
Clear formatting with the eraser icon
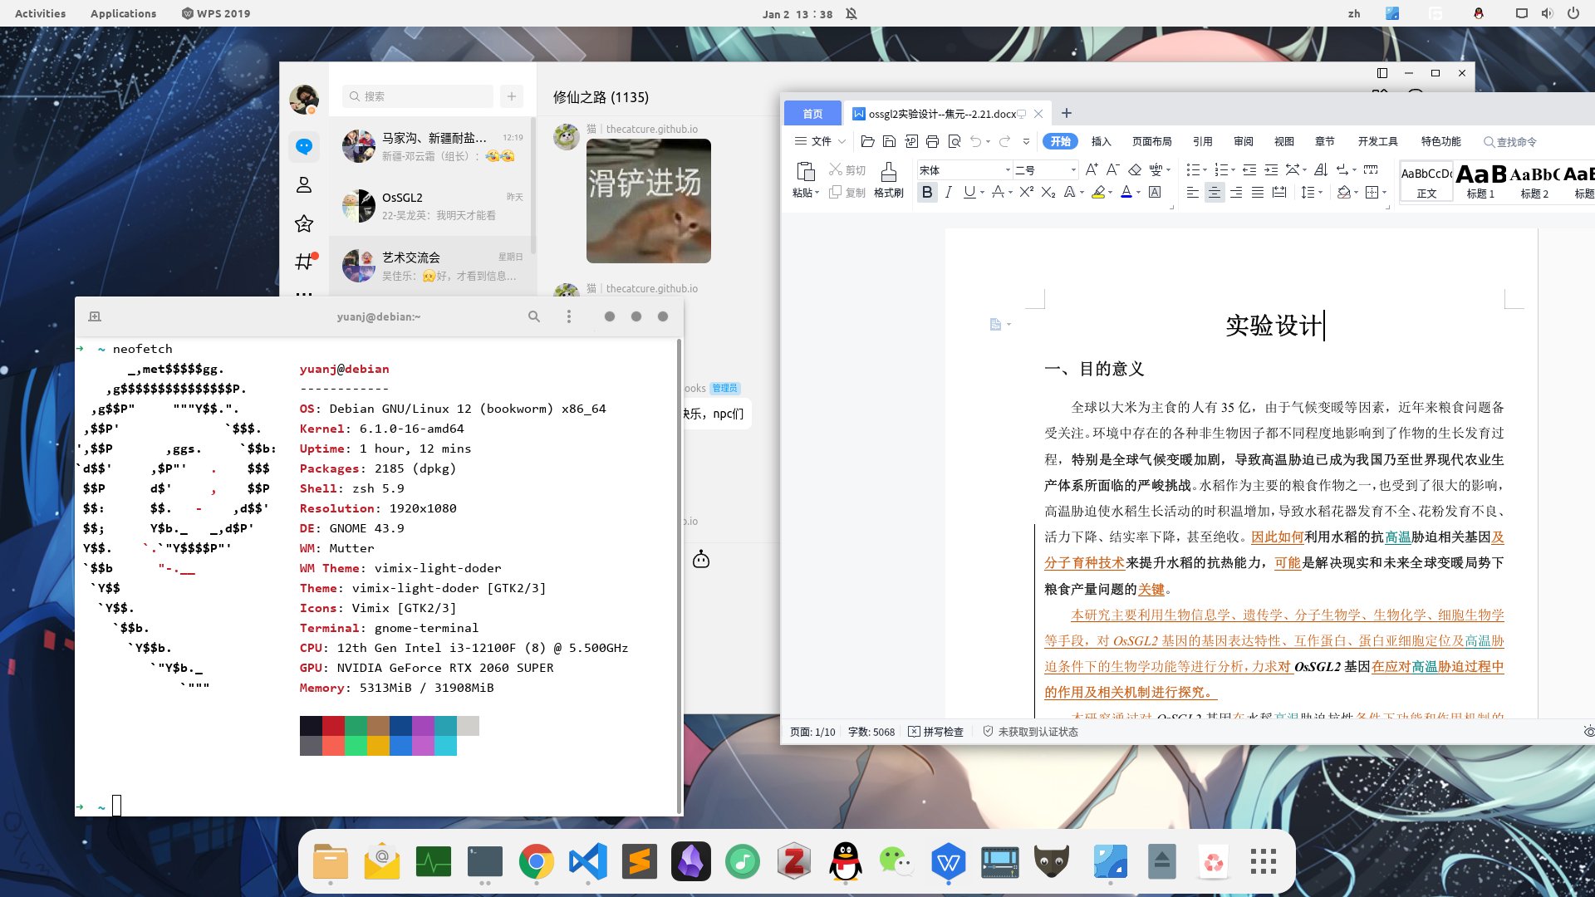click(1135, 169)
